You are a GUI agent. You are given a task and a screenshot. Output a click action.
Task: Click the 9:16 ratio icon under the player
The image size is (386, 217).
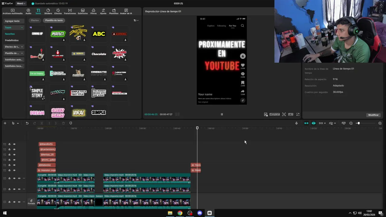[291, 114]
